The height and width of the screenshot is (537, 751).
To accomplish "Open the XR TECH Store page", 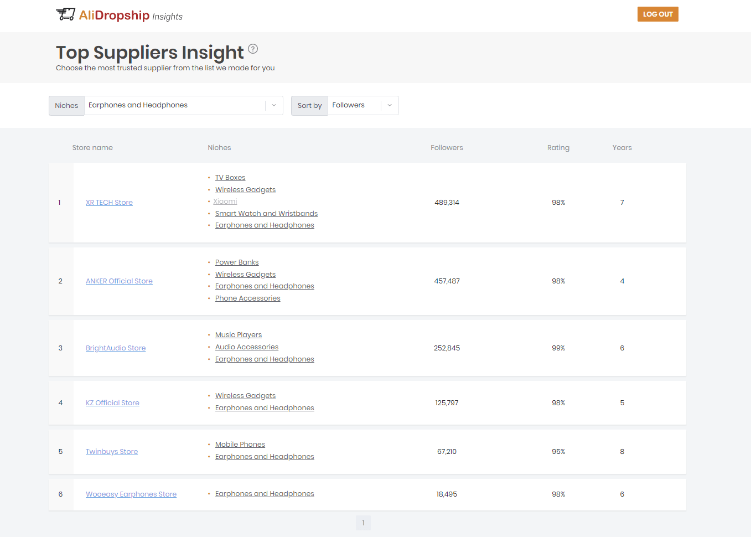I will [109, 202].
